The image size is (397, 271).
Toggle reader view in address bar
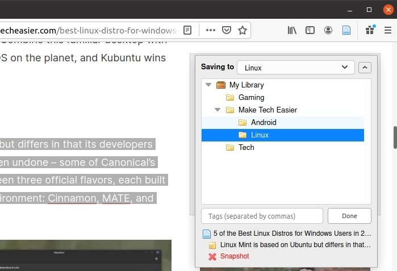pos(187,30)
